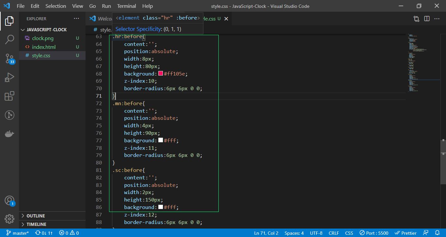Change end of line sequence CRLF

click(334, 233)
